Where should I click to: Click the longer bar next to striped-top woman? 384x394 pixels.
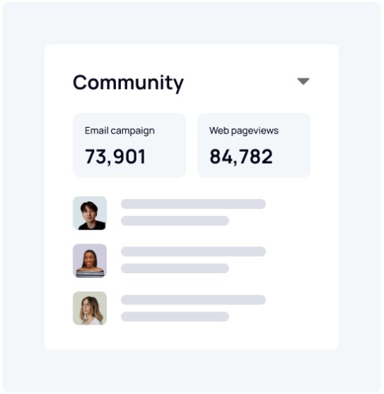[193, 251]
